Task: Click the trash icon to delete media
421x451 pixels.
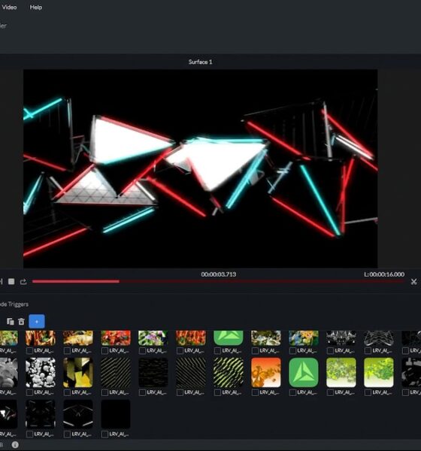Action: click(x=21, y=321)
